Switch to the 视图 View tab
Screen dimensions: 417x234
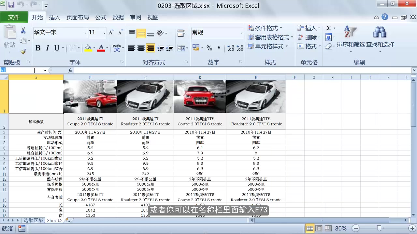(x=153, y=18)
